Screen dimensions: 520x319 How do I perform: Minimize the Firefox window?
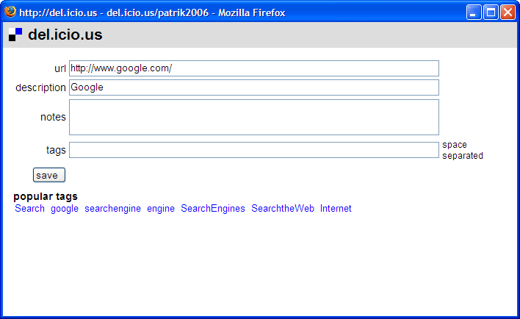tap(474, 12)
